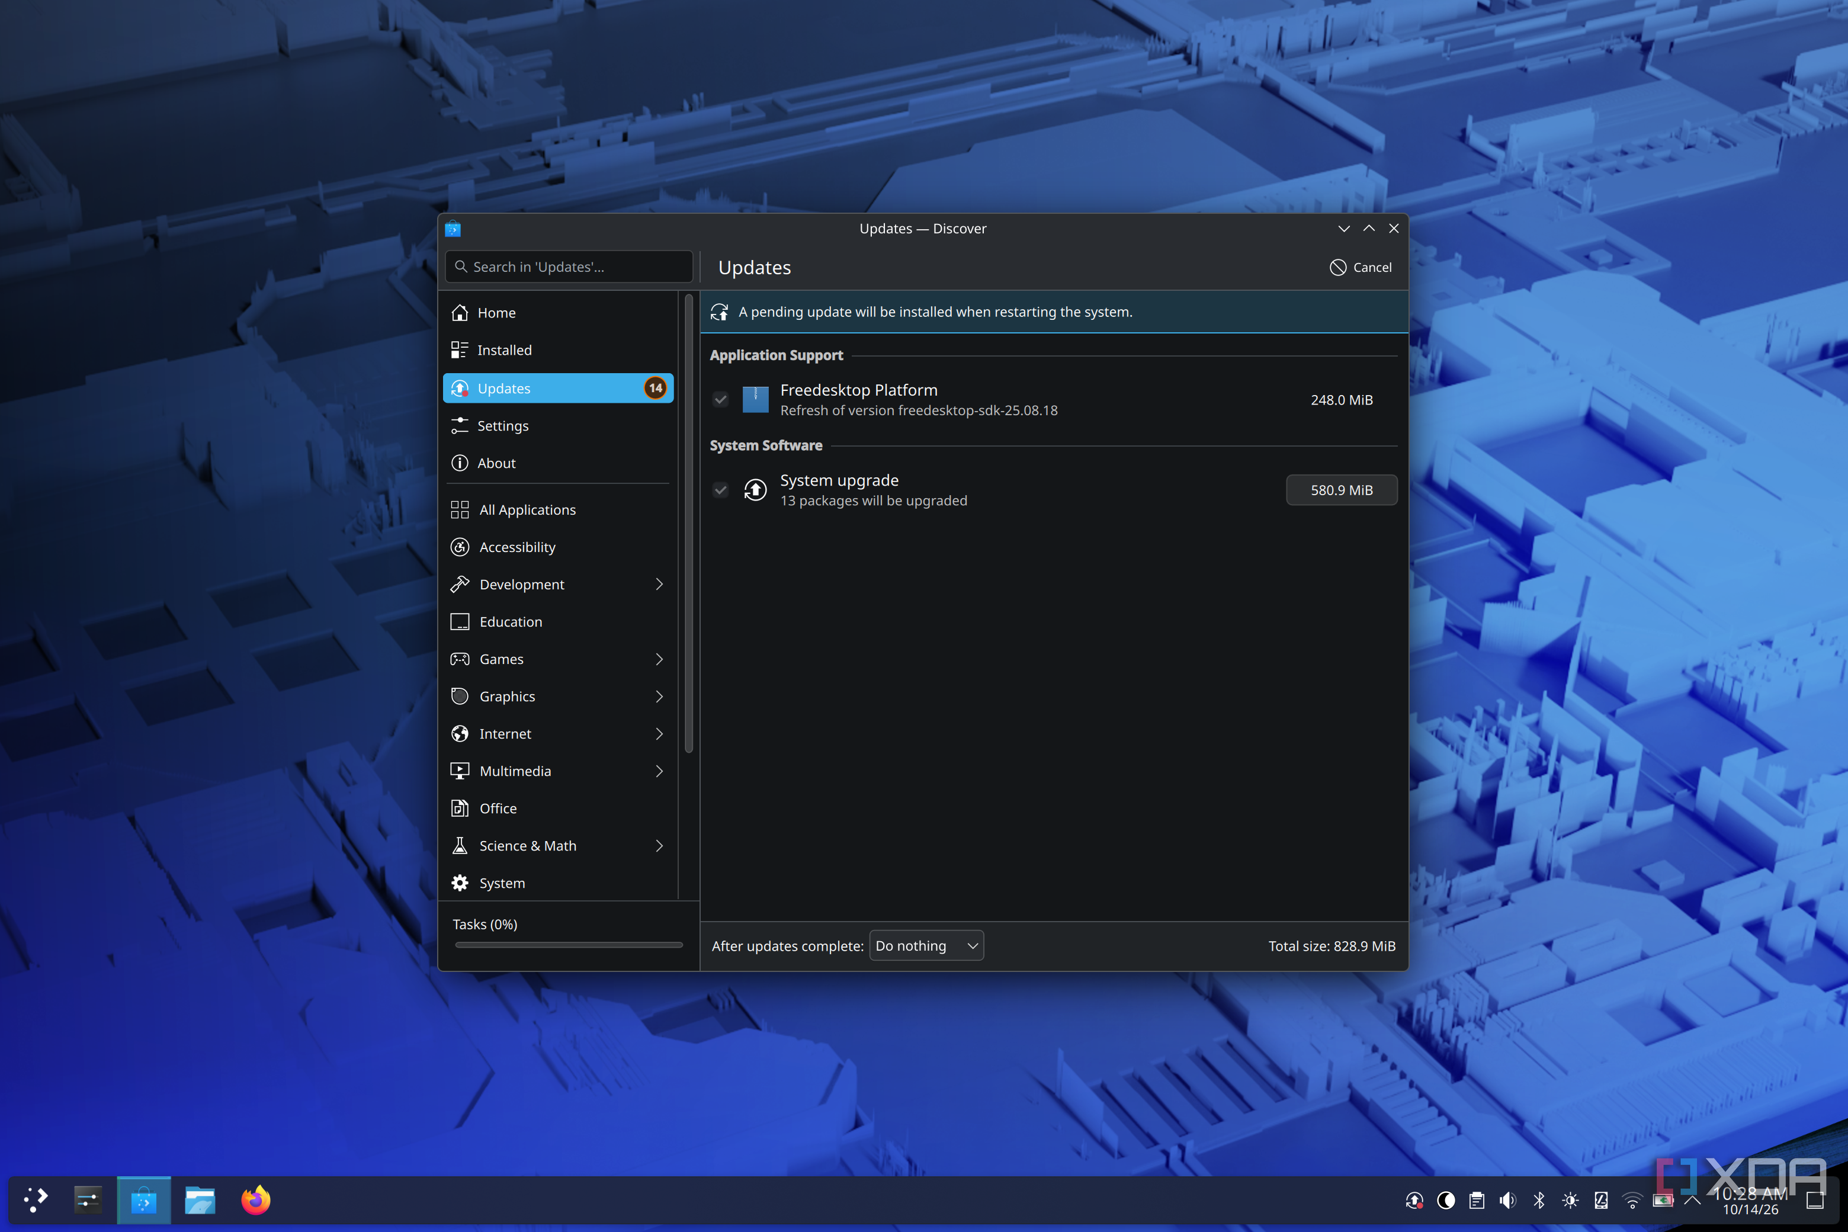Click the clock showing 10:28 AM
Screen dimensions: 1848x1232
[x=1751, y=1193]
